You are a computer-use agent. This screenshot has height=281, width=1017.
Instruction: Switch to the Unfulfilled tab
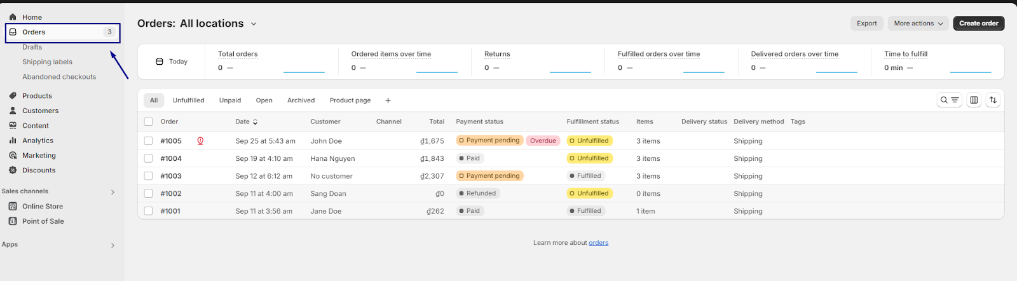pyautogui.click(x=188, y=100)
